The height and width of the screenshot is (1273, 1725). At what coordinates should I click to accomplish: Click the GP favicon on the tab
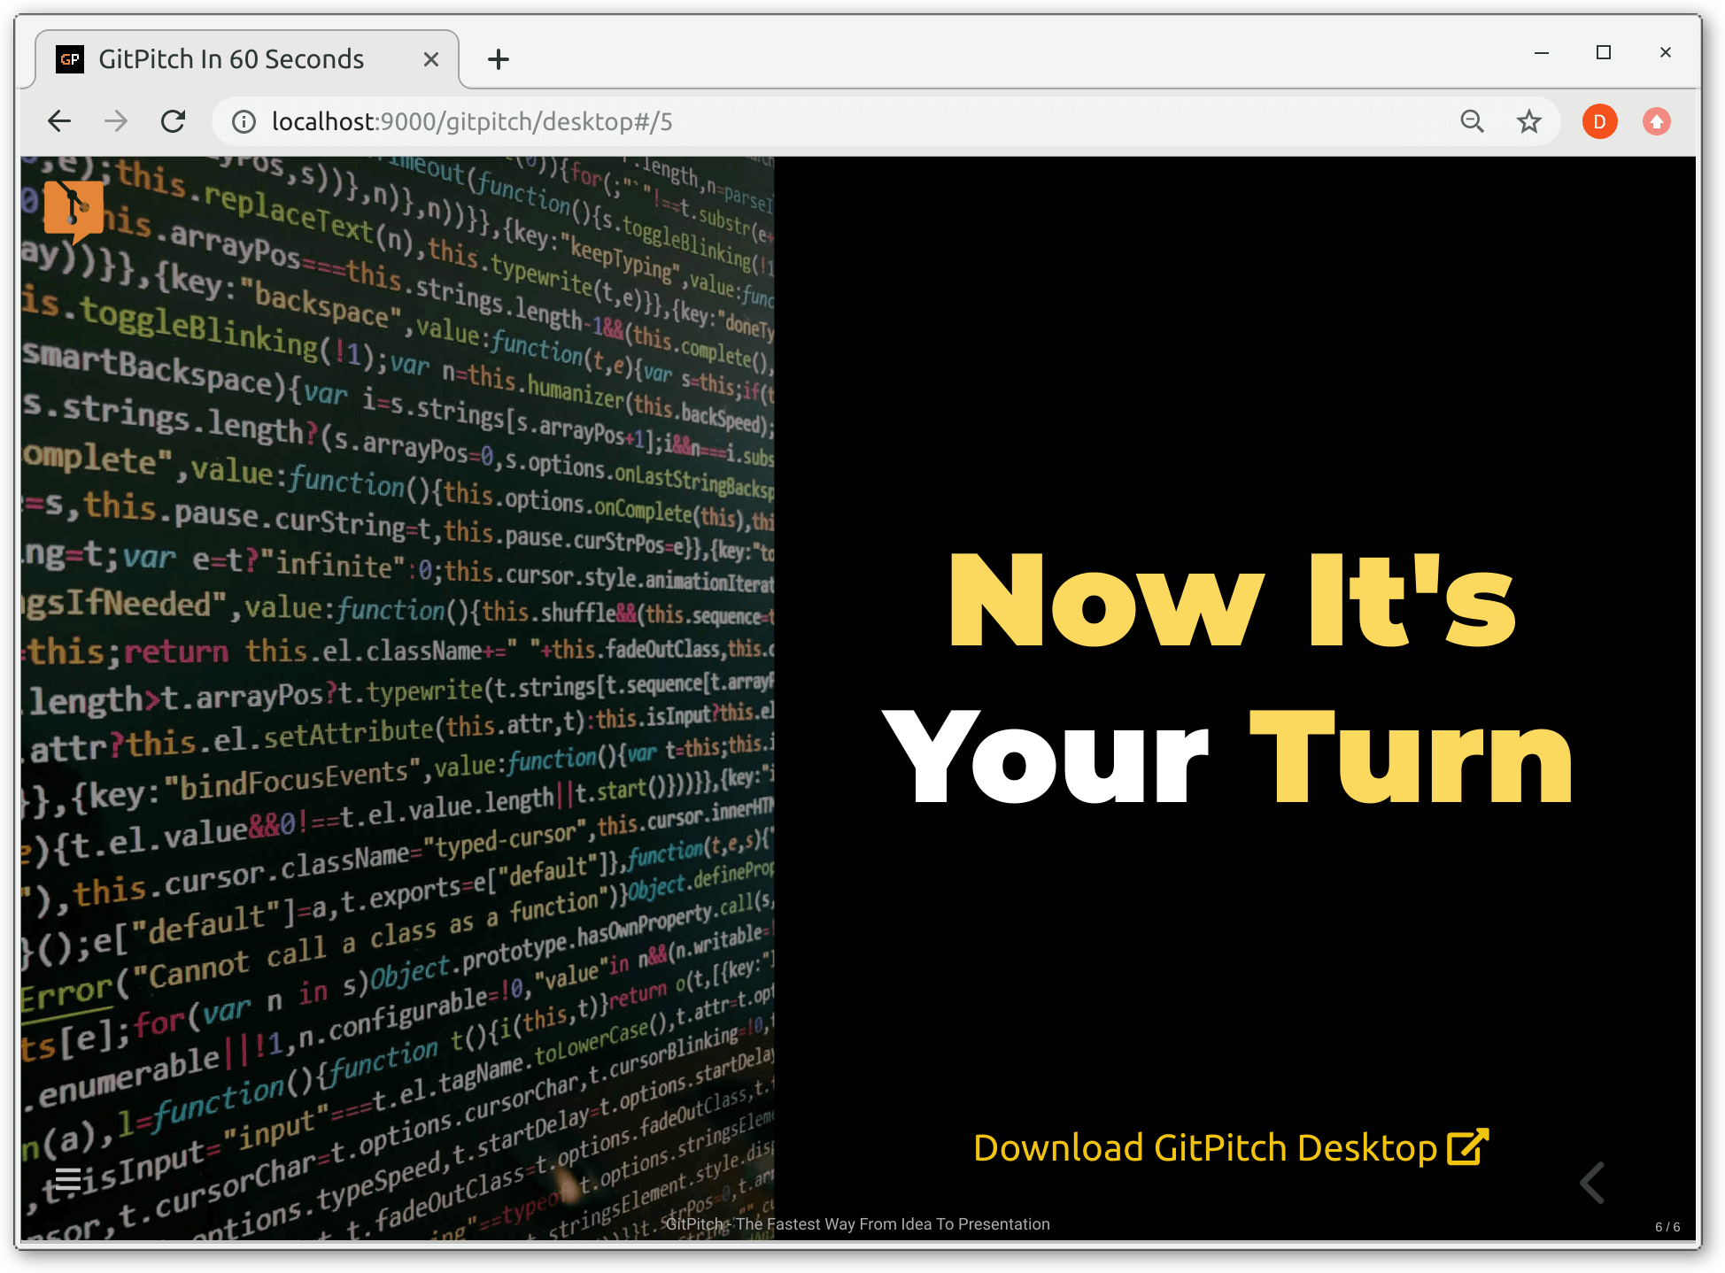[70, 59]
